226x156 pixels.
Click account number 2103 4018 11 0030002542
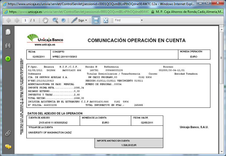coord(53,123)
